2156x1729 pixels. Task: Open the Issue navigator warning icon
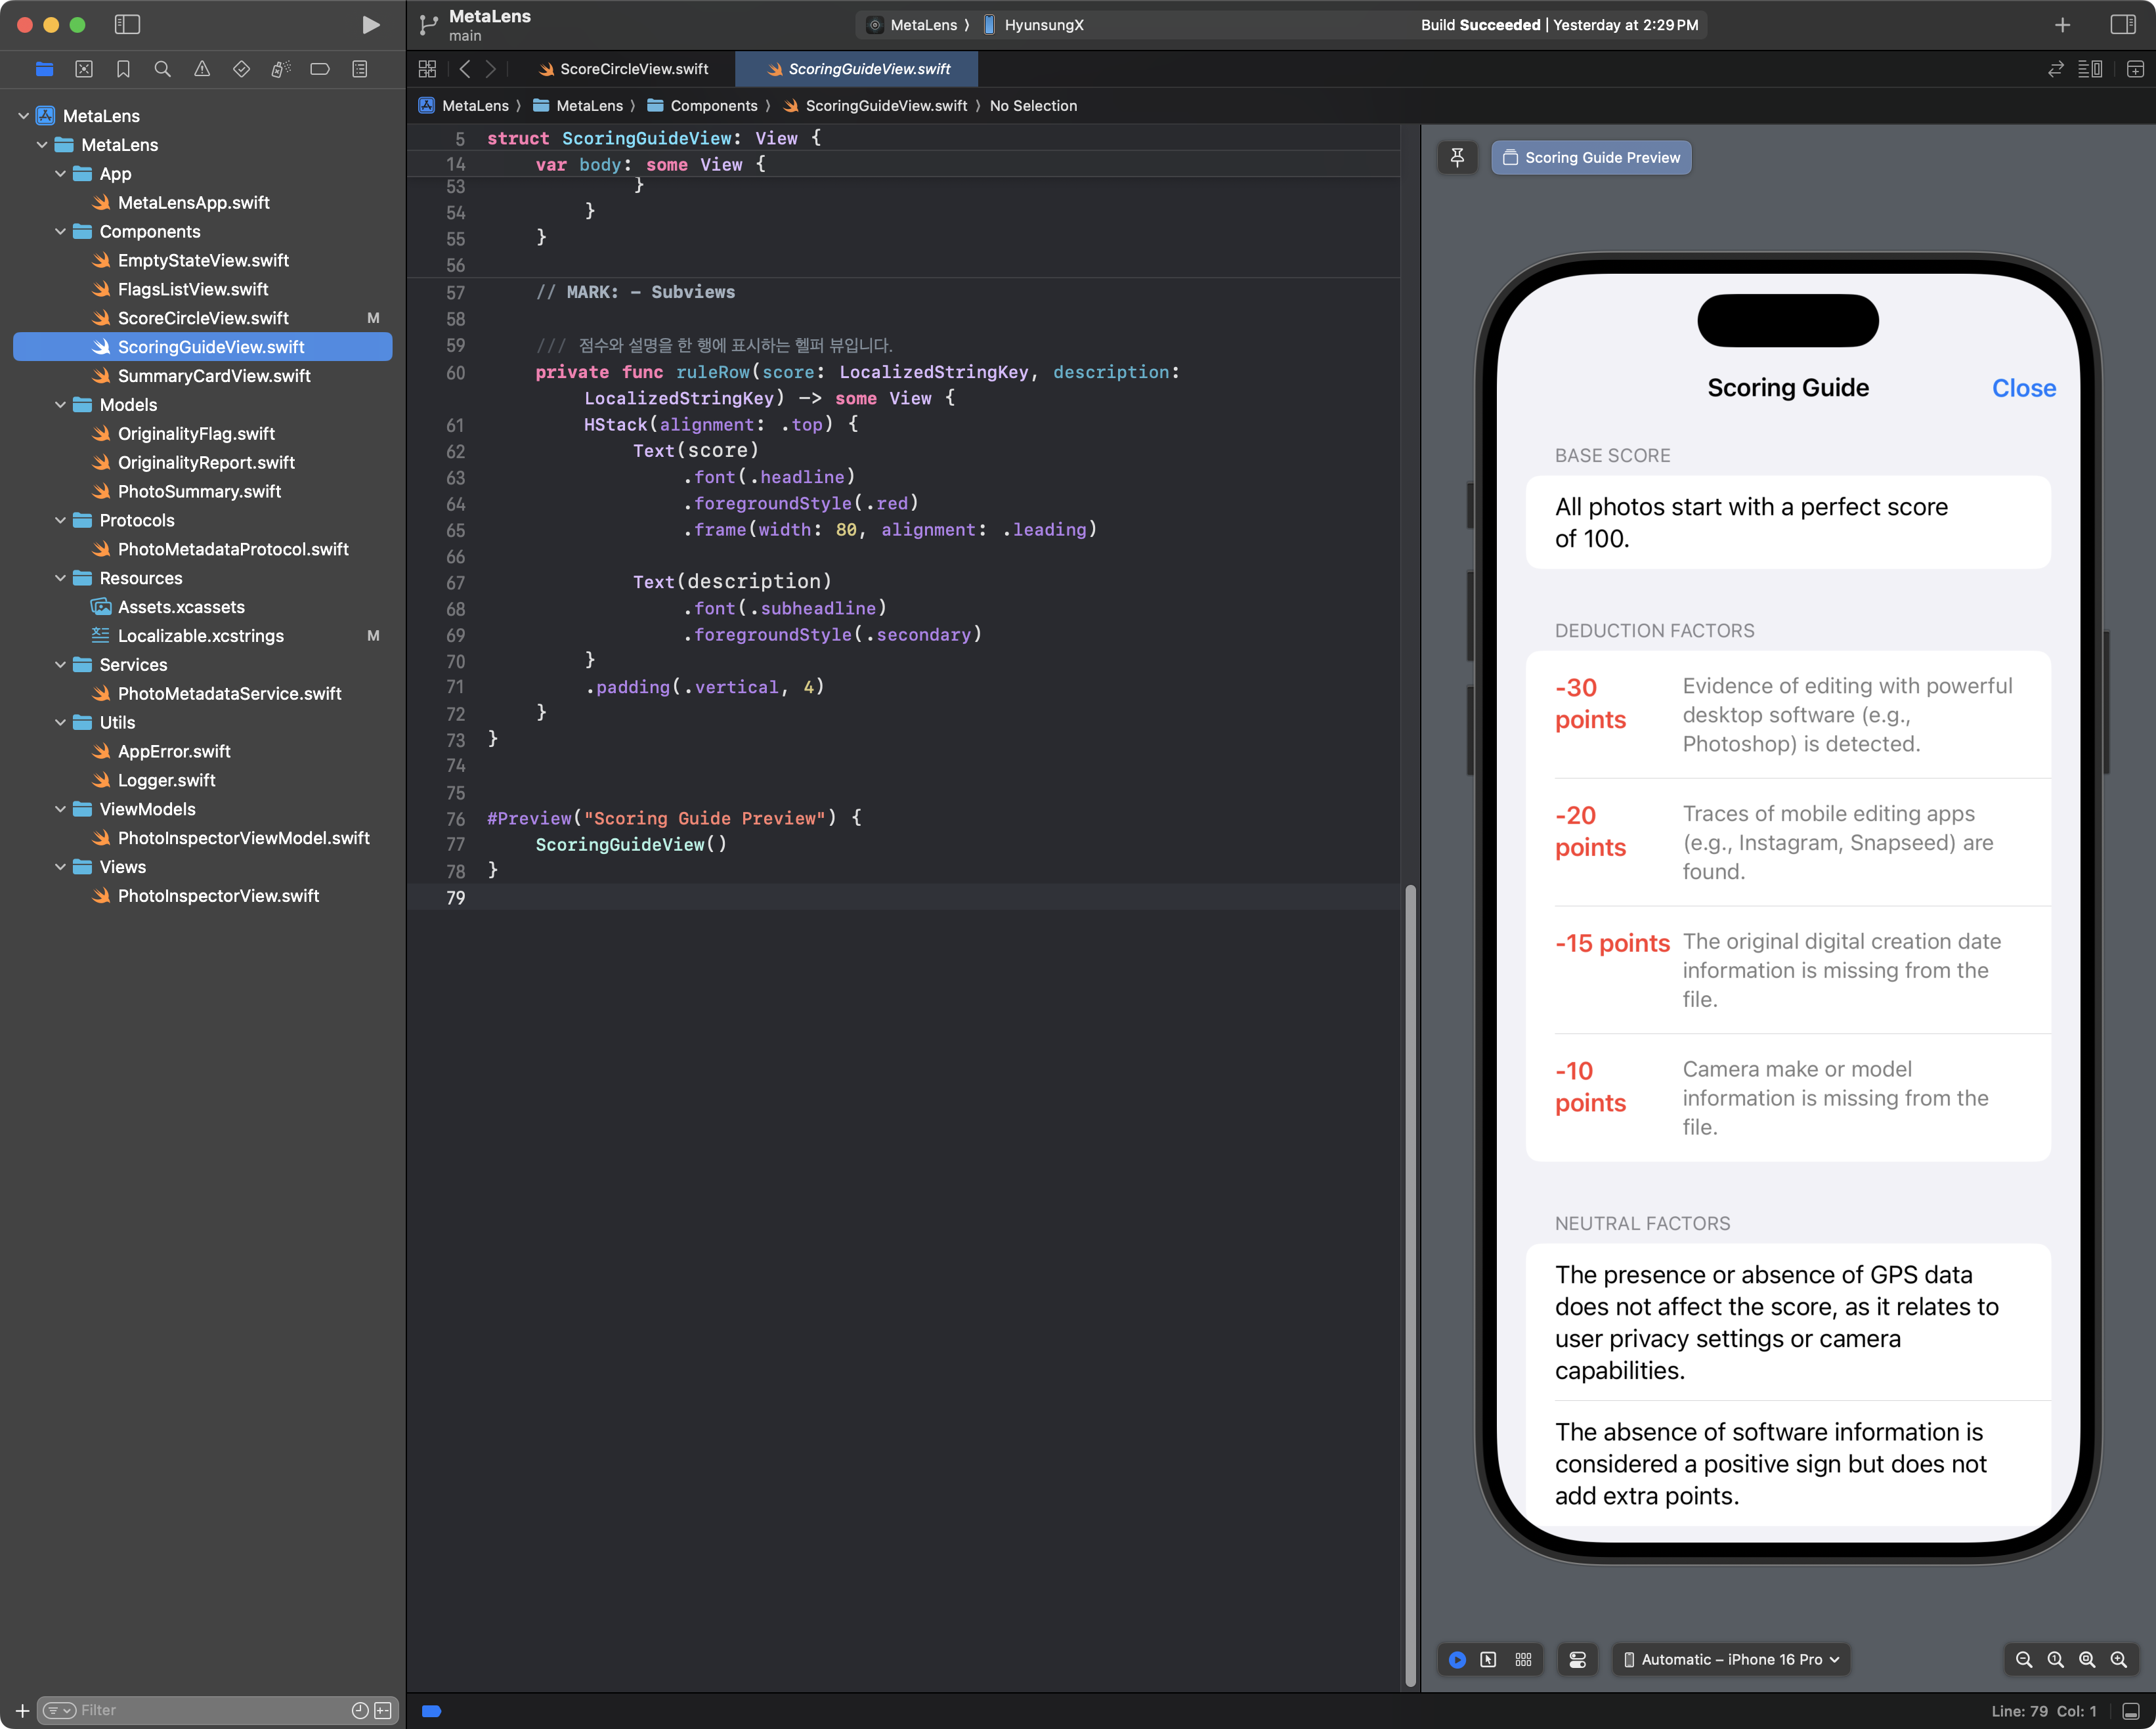202,69
